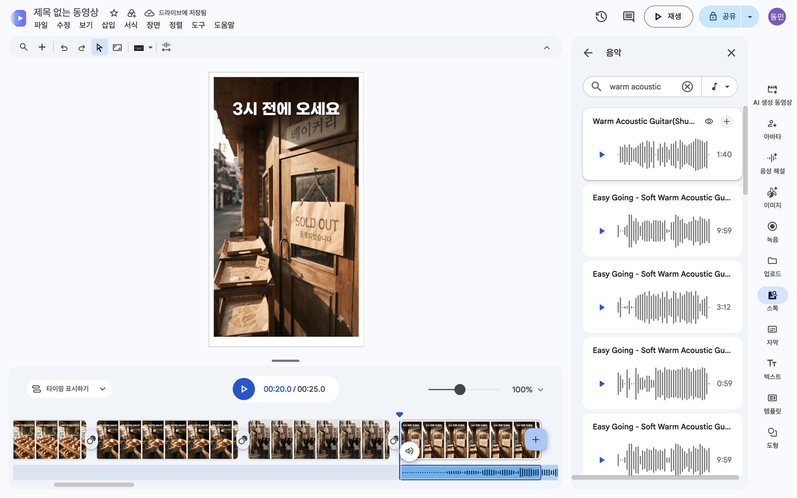This screenshot has width=797, height=498.
Task: Open 도형 panel in the sidebar
Action: coord(772,438)
